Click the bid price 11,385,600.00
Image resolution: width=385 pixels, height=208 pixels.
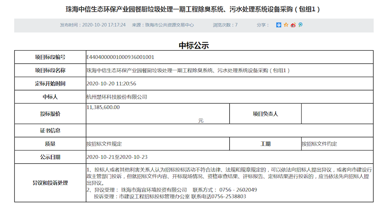pos(103,108)
